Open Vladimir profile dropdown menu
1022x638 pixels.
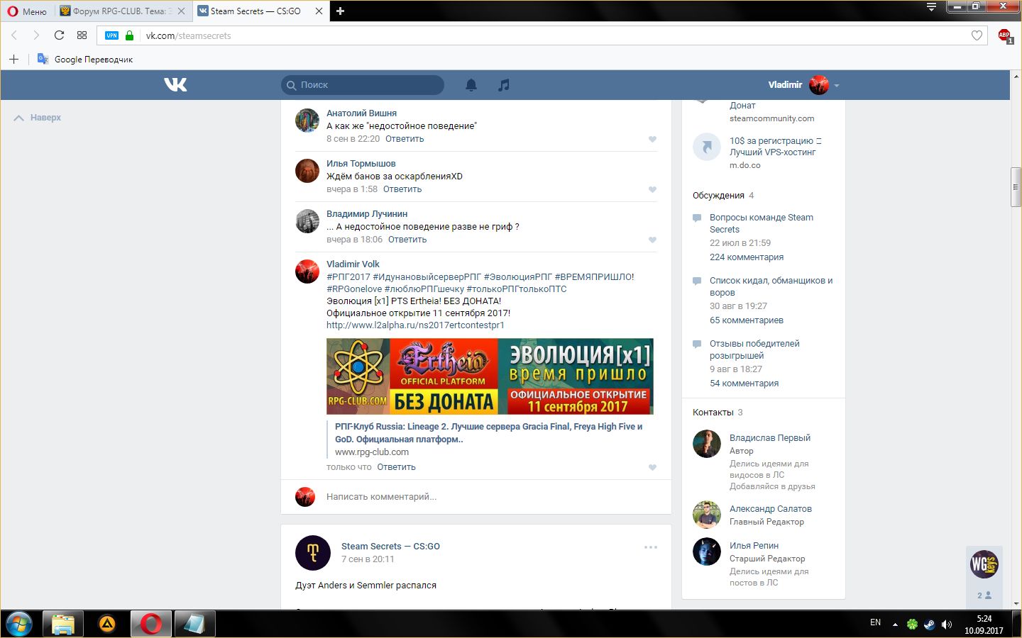pyautogui.click(x=803, y=85)
